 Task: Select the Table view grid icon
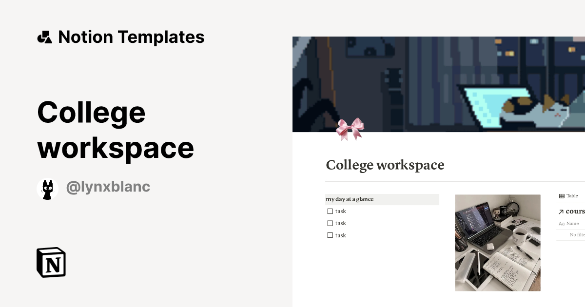point(562,195)
